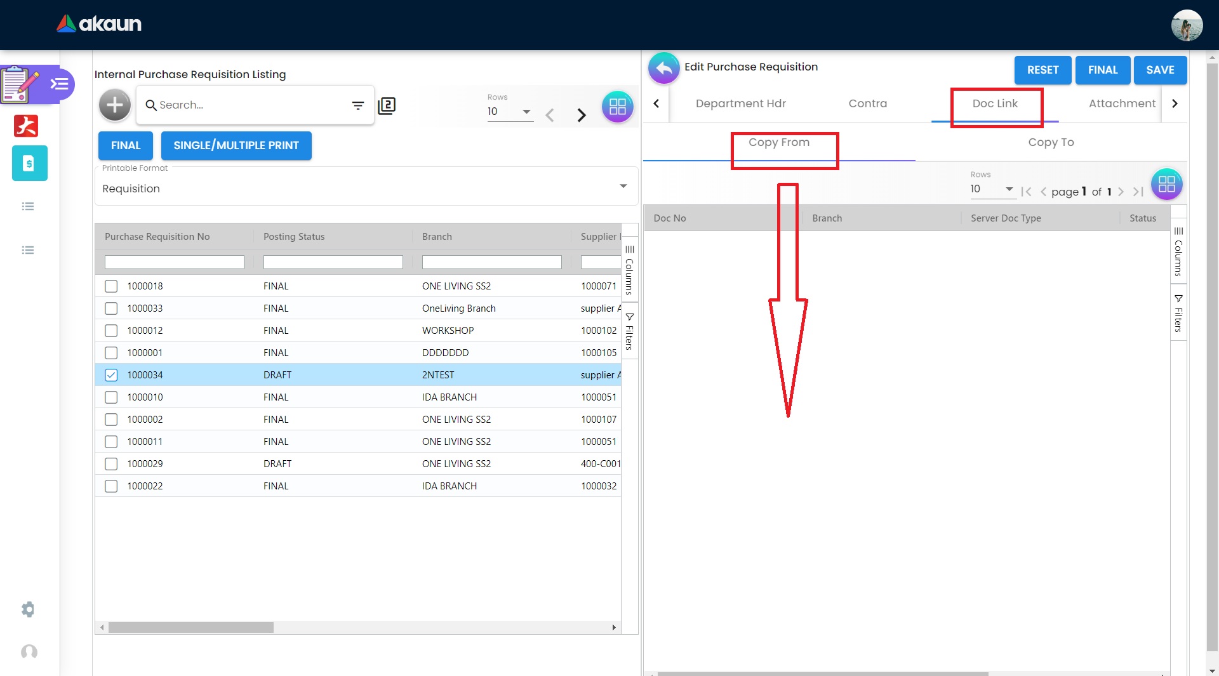
Task: Check the box for requisition 1000018
Action: (111, 286)
